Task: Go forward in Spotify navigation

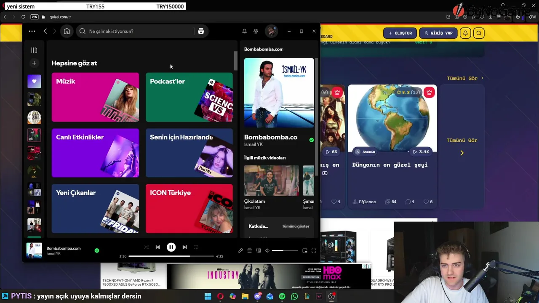Action: point(54,31)
